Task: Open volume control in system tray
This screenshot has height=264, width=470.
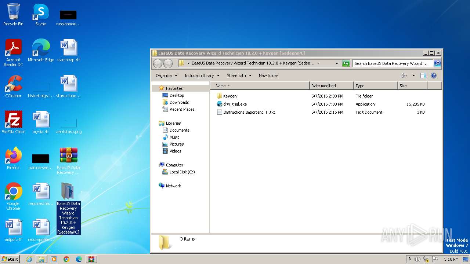Action: [x=417, y=259]
